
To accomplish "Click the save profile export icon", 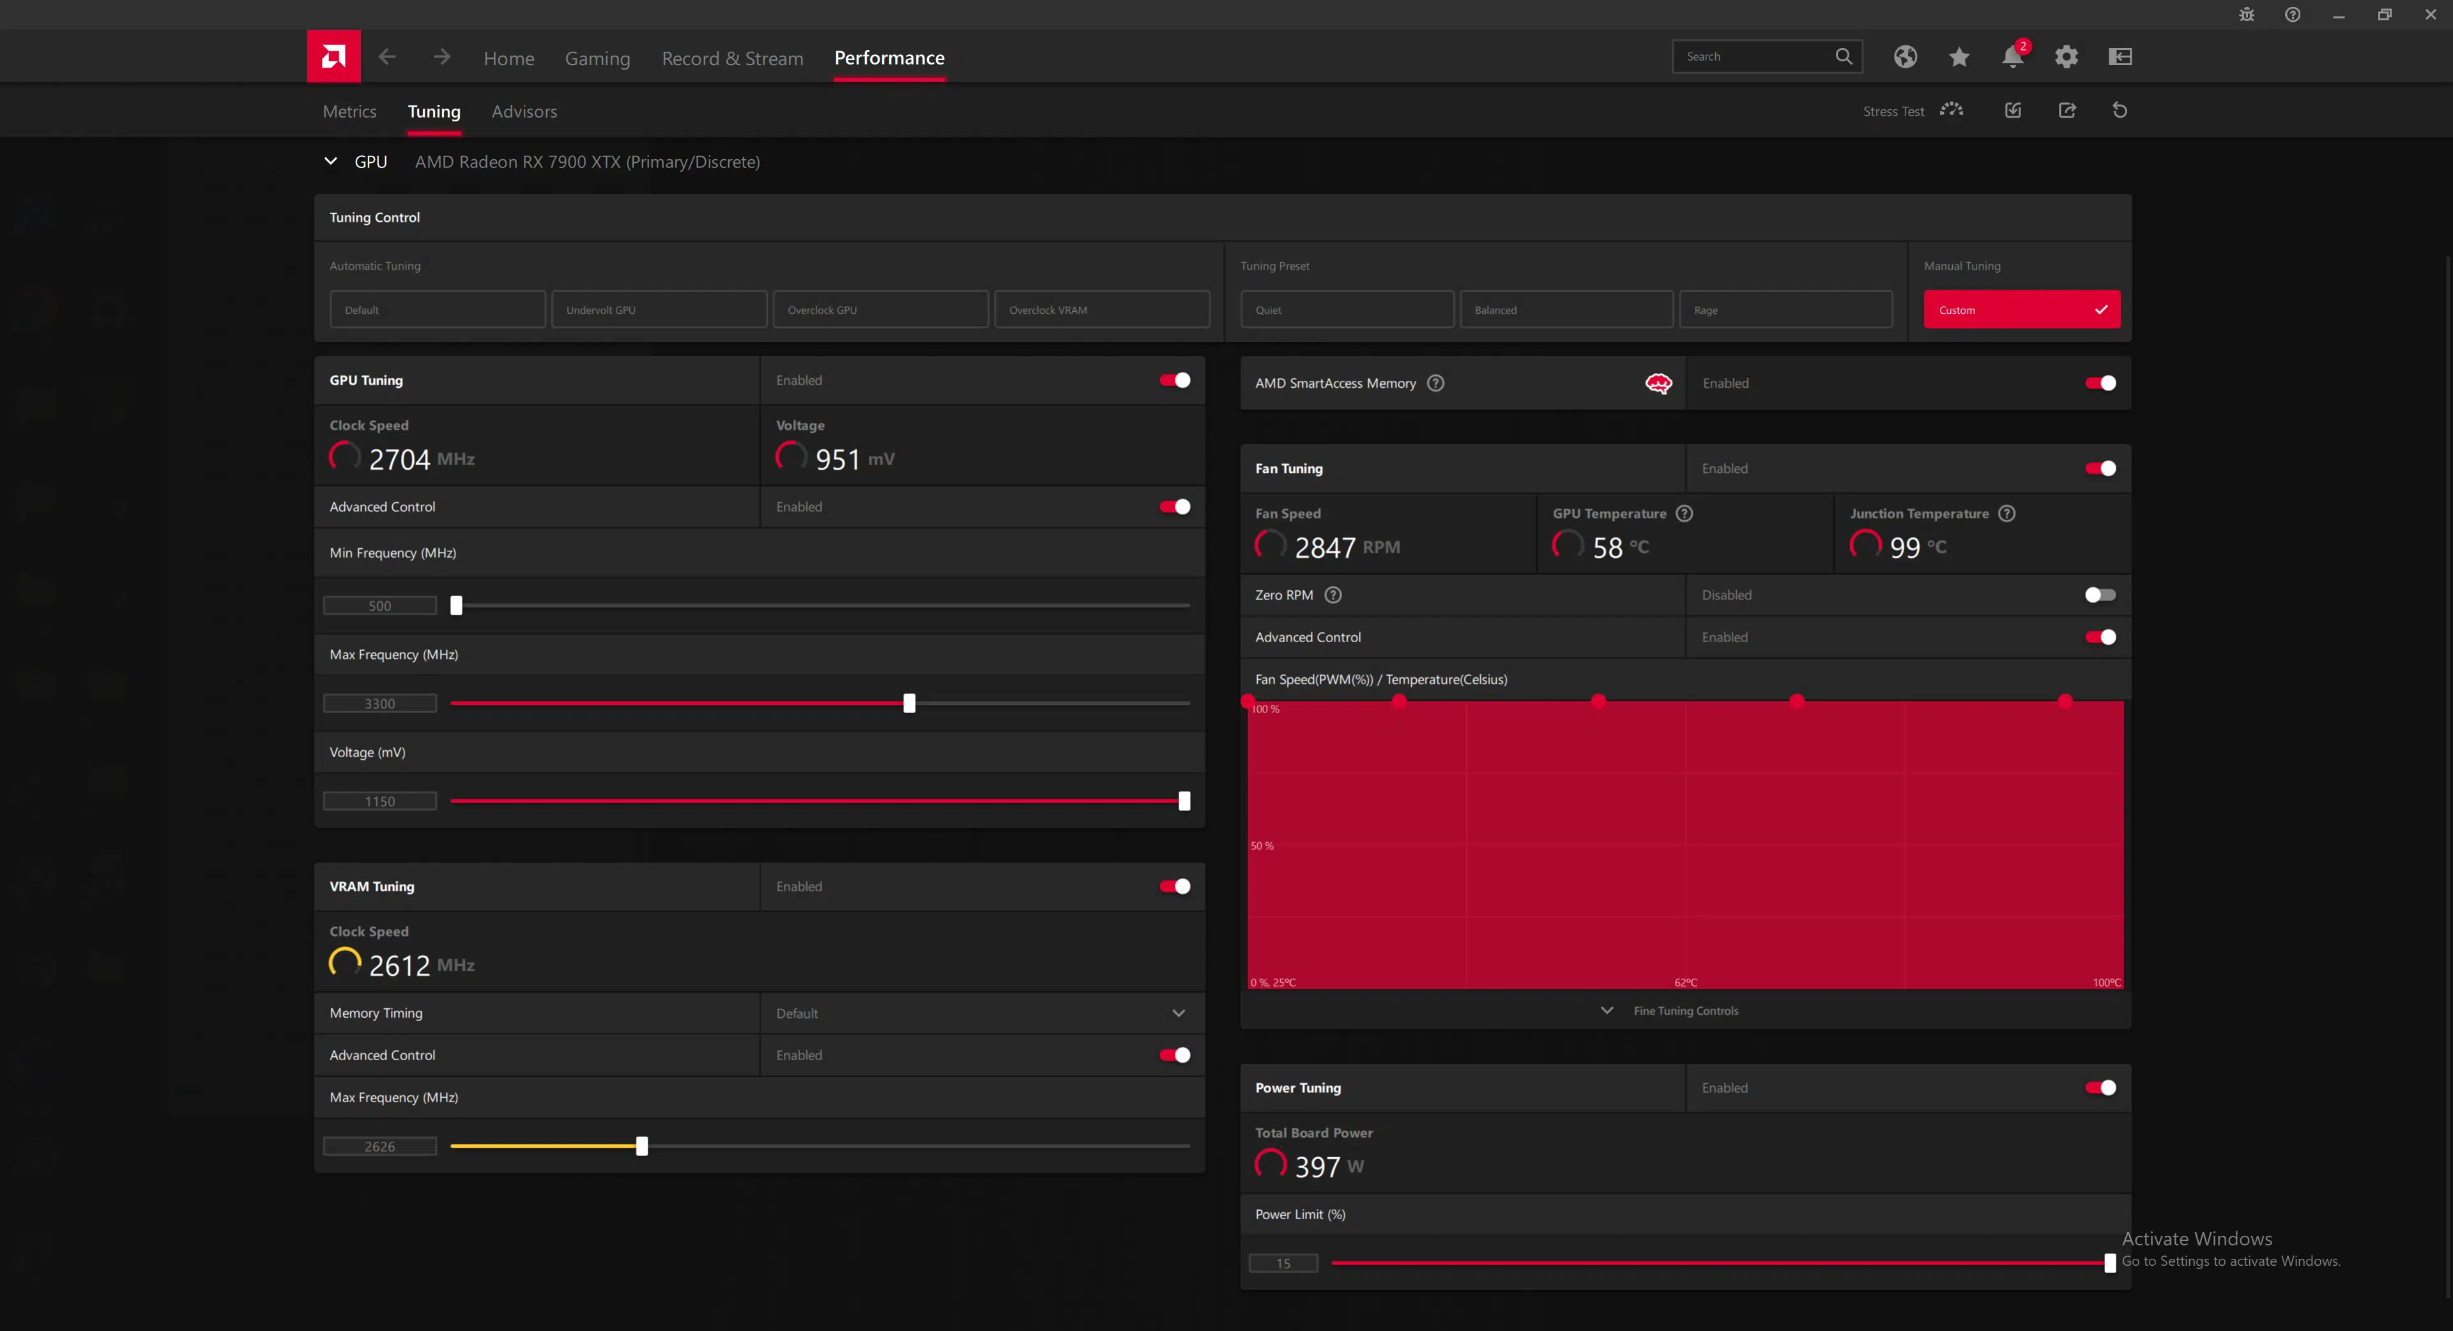I will pos(2067,111).
